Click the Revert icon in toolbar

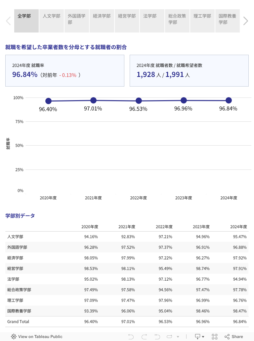tap(157, 336)
